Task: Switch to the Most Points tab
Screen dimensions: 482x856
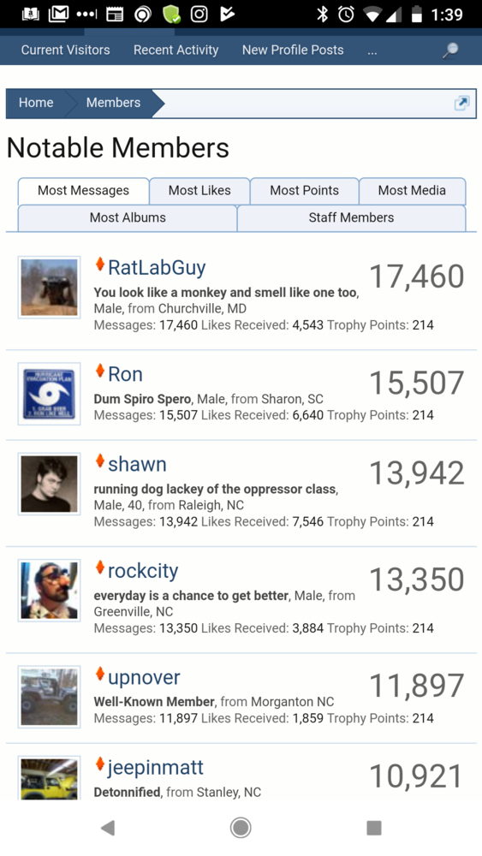Action: (304, 191)
